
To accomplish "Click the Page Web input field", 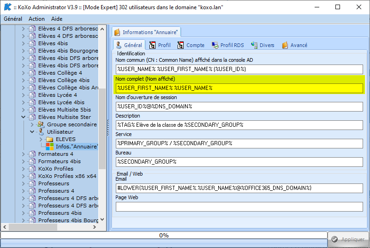I will click(239, 207).
